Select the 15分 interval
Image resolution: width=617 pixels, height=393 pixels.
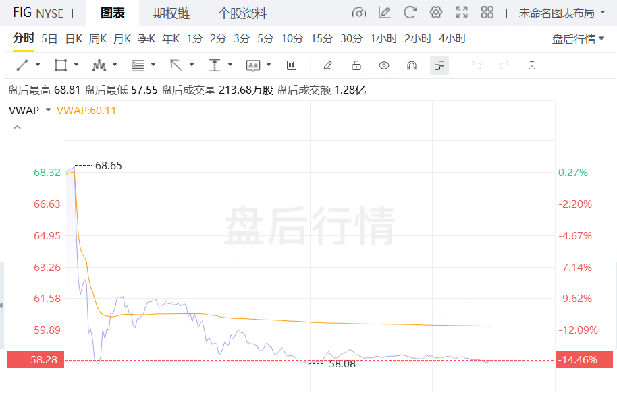[x=322, y=39]
